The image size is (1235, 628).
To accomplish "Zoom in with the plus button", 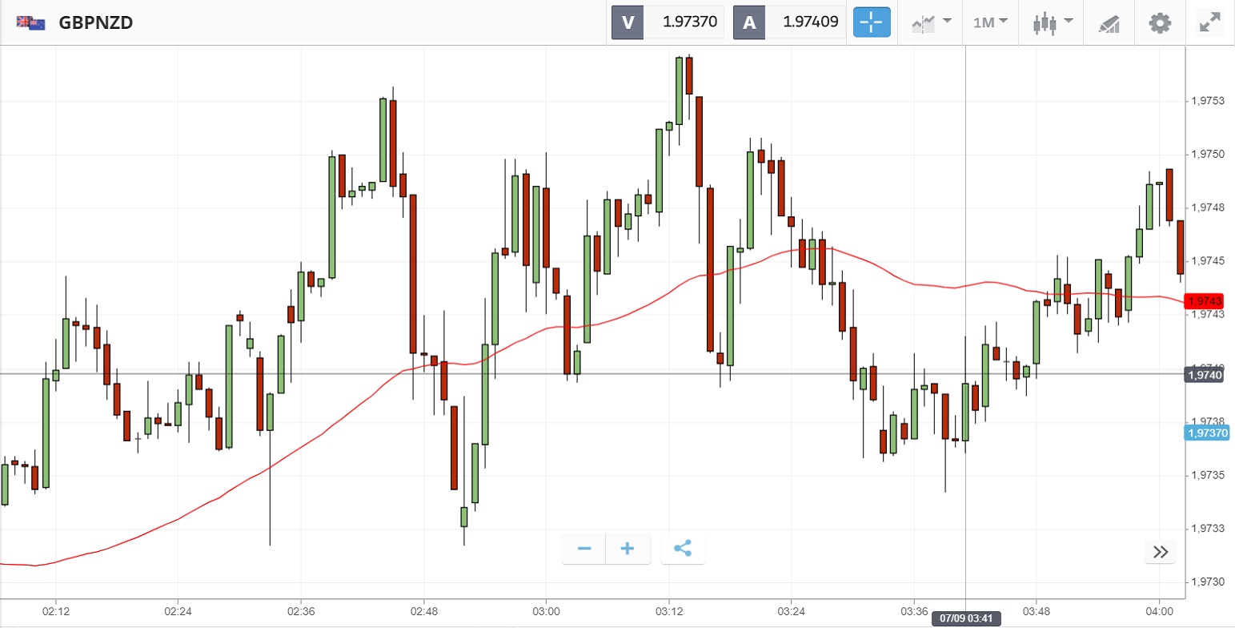I will pos(628,549).
